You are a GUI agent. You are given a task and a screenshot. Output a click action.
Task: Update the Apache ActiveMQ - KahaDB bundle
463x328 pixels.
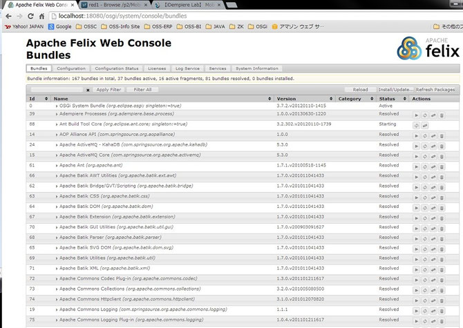tap(433, 146)
